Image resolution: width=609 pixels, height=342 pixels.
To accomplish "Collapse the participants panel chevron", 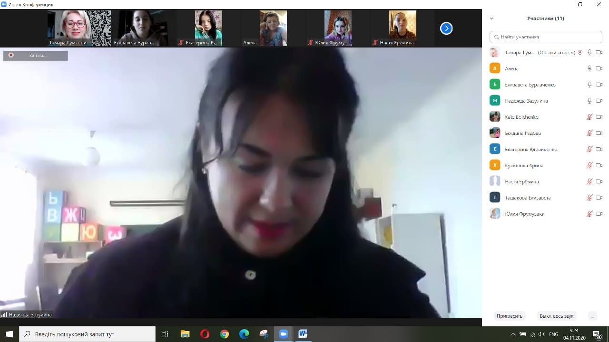I will tap(491, 19).
